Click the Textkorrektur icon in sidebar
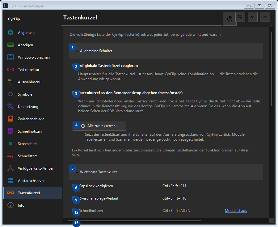 11,70
